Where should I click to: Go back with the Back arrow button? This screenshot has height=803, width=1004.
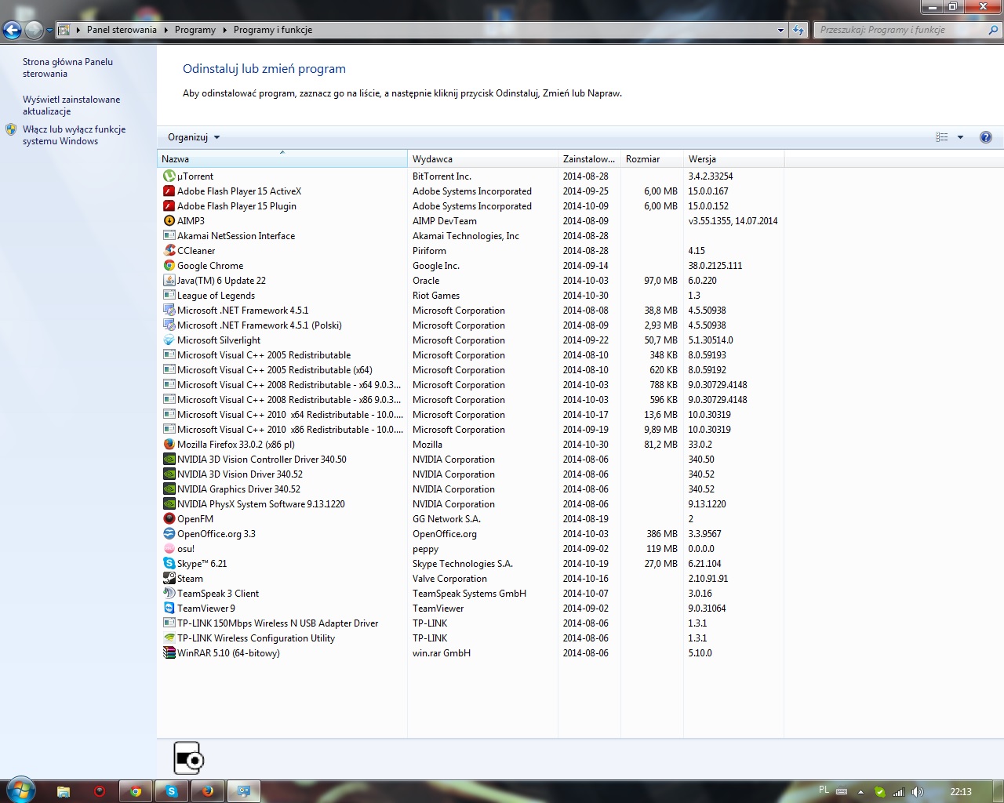(12, 30)
